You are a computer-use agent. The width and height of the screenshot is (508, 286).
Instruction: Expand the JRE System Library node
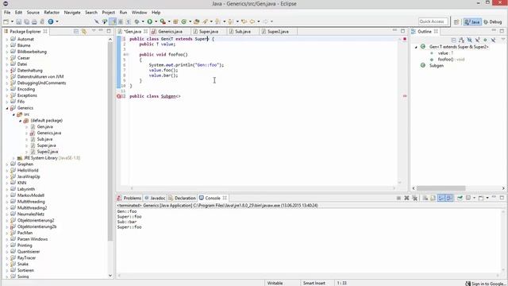(x=13, y=158)
